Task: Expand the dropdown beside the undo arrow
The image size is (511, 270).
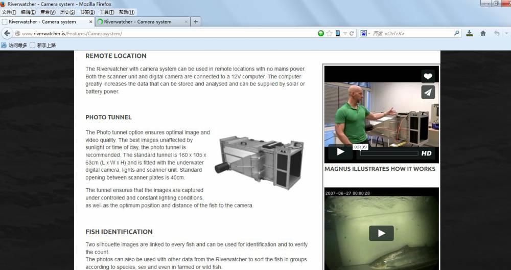Action: point(506,33)
